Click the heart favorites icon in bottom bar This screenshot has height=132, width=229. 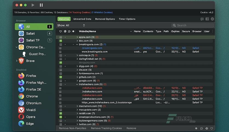(211, 128)
